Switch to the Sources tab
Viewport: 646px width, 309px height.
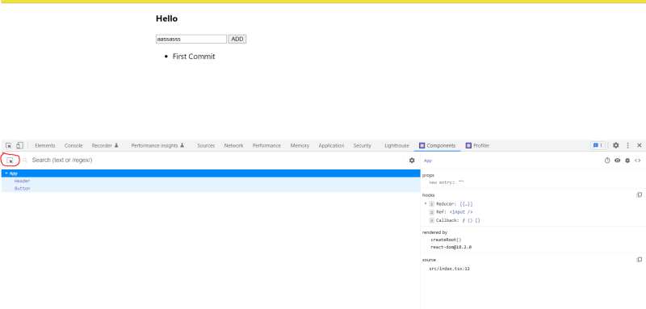click(206, 146)
